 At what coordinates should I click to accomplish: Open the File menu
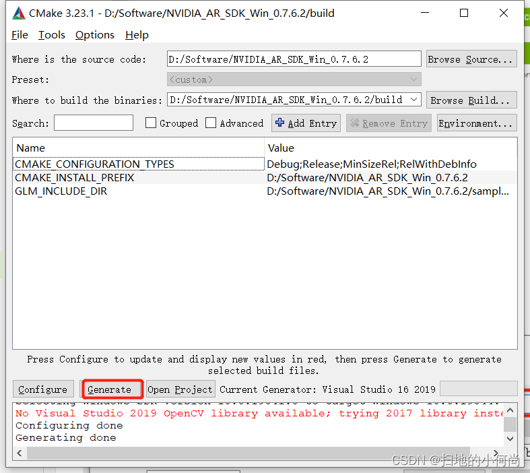(x=20, y=35)
